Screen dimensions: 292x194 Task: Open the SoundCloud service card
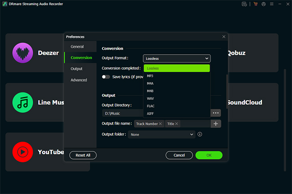pos(253,103)
